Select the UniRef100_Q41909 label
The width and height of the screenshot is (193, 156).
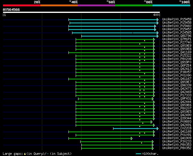coord(177,138)
